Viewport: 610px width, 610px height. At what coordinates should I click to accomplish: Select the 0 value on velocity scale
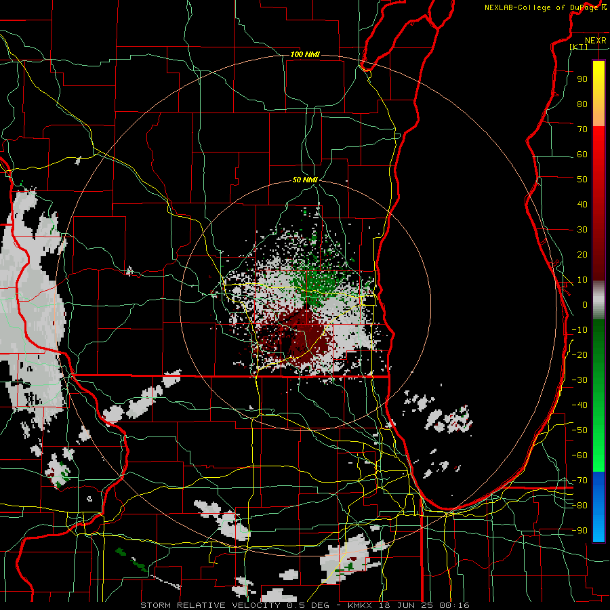pos(585,305)
